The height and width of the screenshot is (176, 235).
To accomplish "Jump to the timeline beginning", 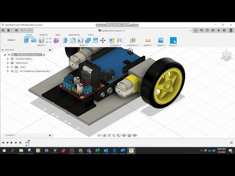I will tap(3, 143).
